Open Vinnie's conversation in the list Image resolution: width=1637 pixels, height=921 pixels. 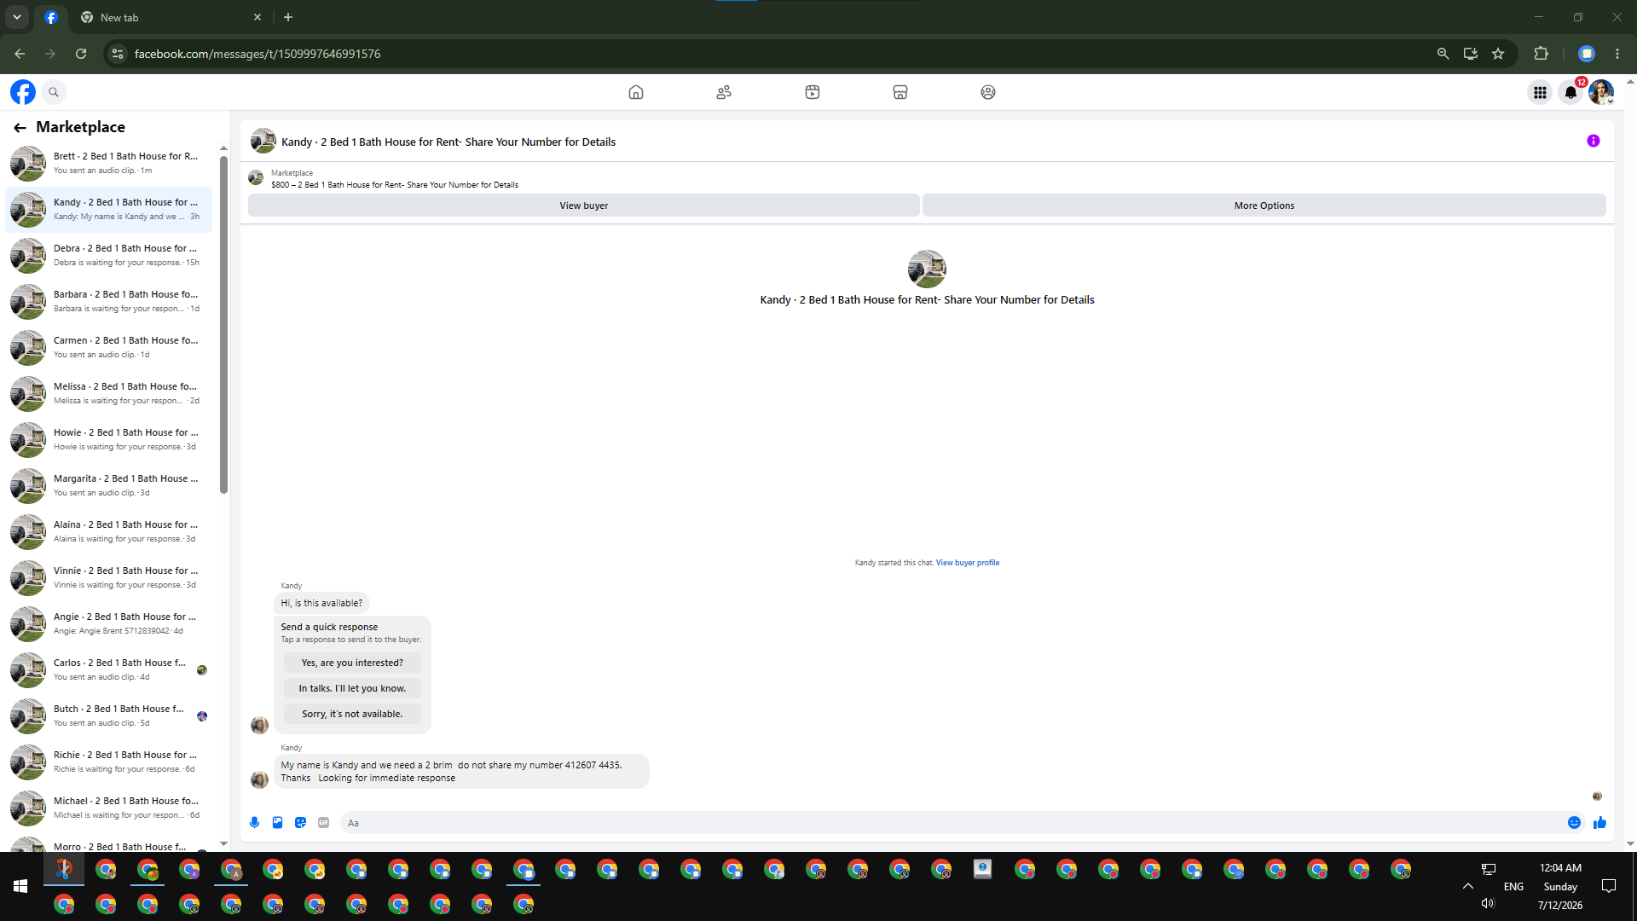coord(109,578)
